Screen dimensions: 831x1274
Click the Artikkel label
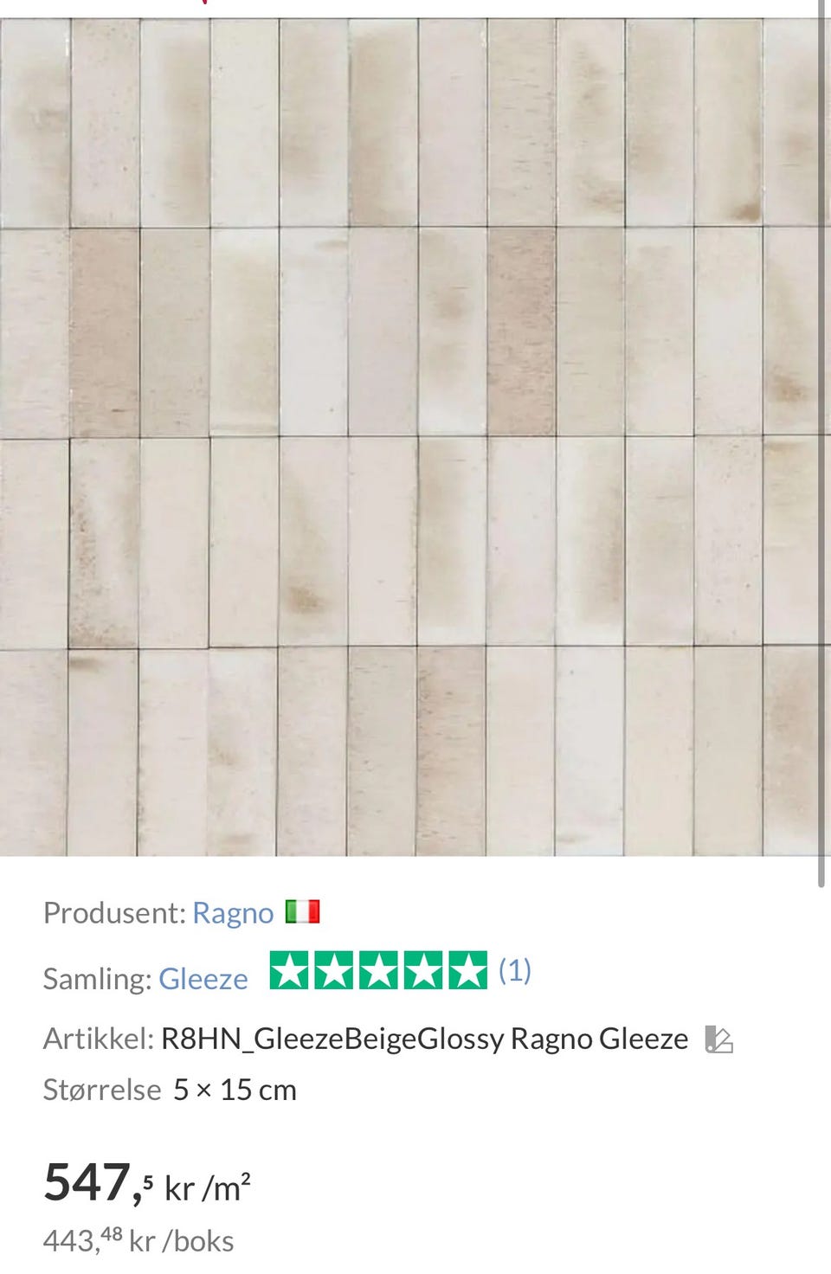(99, 1039)
